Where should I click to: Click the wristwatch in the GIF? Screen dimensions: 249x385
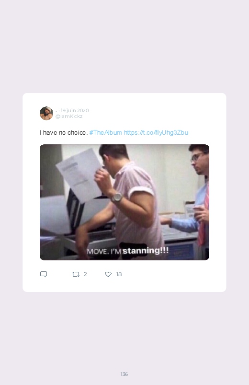point(116,197)
